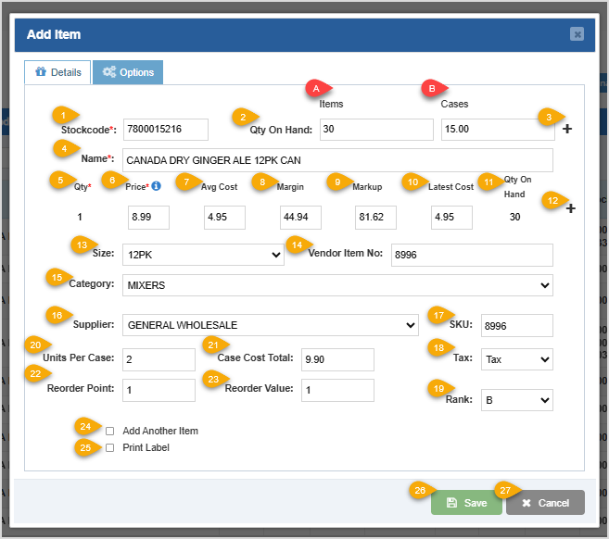The image size is (609, 539).
Task: Click the Margin field 44.94
Action: point(300,218)
